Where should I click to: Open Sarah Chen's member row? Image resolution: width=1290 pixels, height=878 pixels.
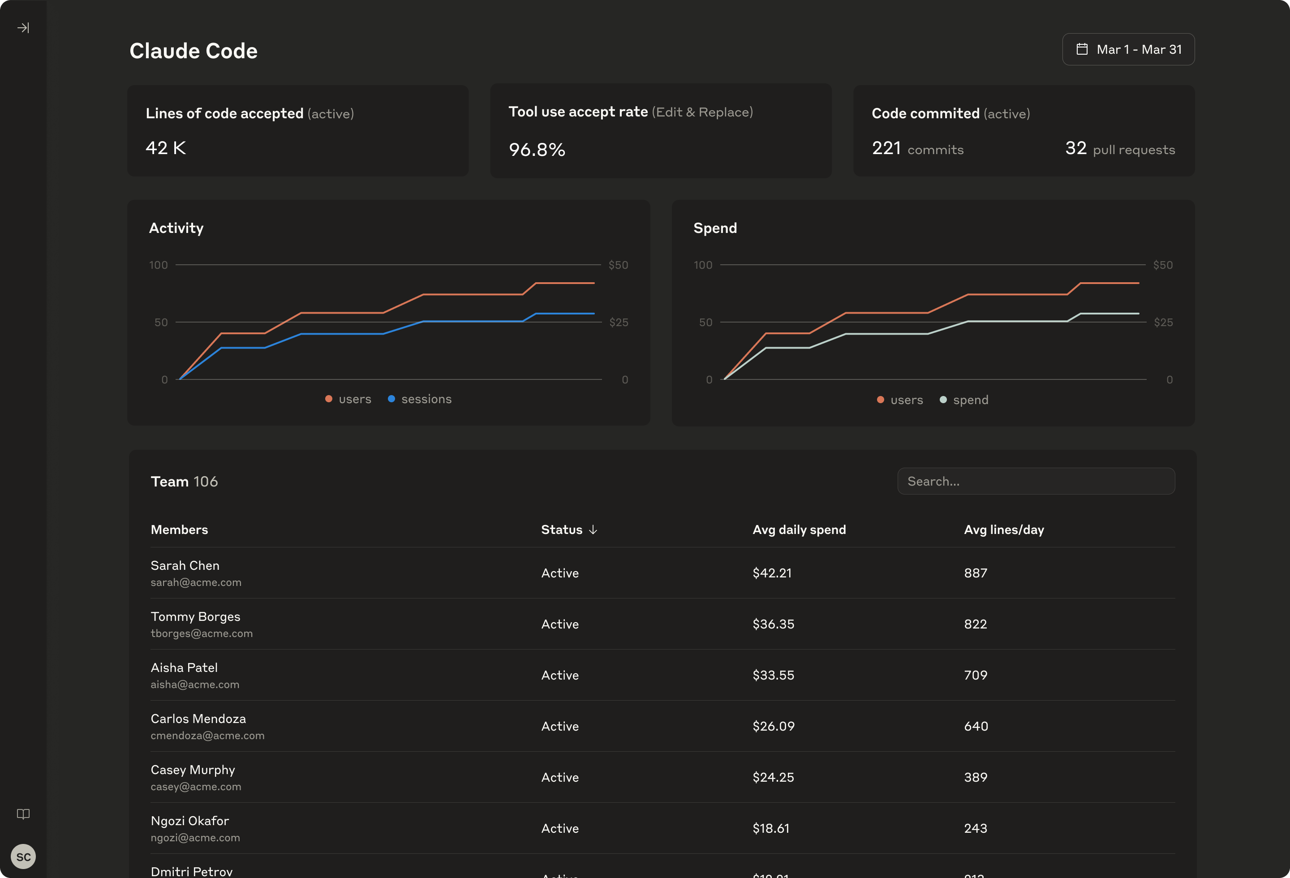point(663,573)
